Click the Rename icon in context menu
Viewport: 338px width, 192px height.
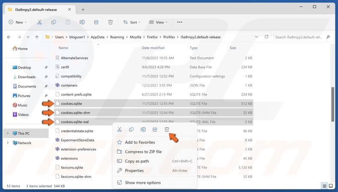(x=143, y=130)
